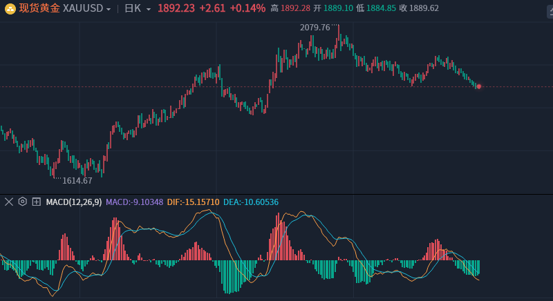Click the partially visible top-right corner button
The image size is (553, 301).
[550, 12]
